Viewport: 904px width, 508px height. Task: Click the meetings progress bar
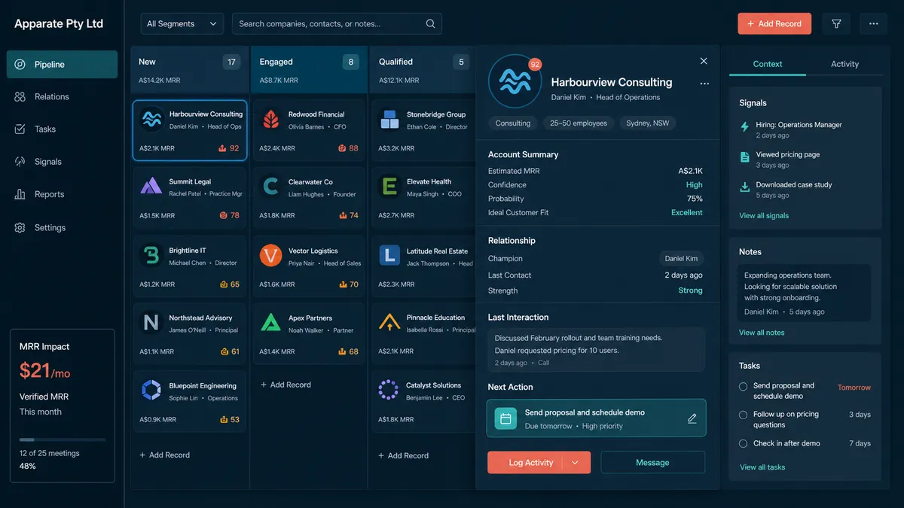(63, 440)
